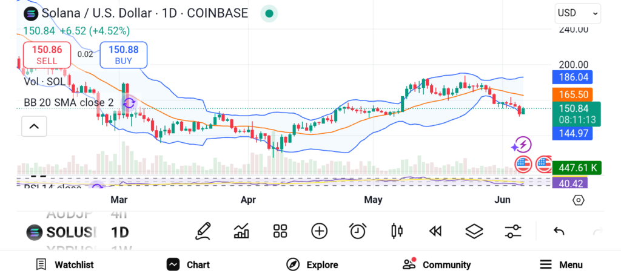Open the layers object tree icon
Image resolution: width=621 pixels, height=279 pixels.
coord(474,231)
